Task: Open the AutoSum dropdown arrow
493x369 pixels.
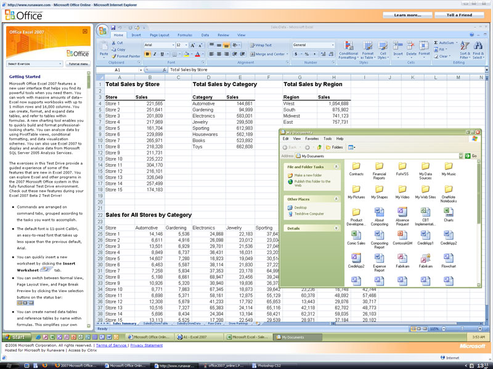Action: click(x=455, y=42)
